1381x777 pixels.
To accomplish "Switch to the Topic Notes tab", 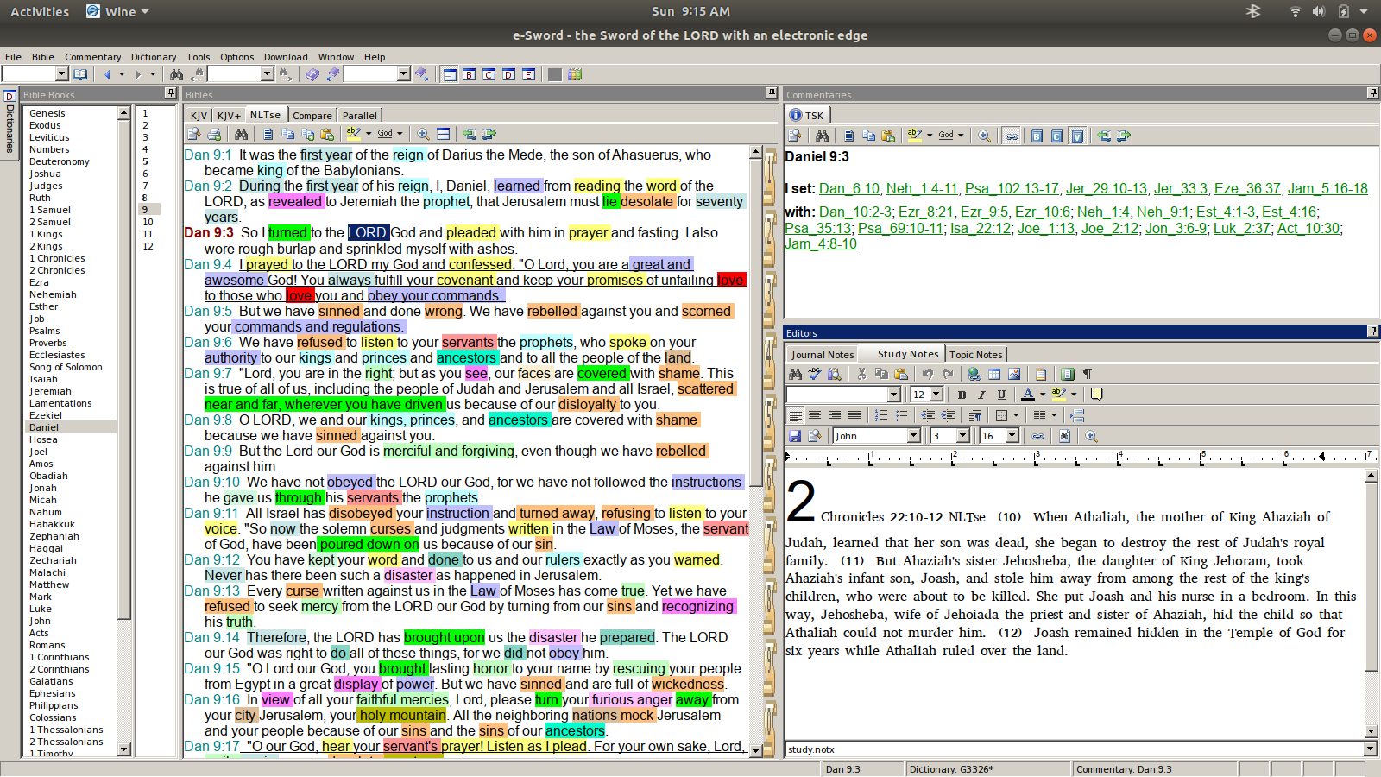I will click(x=975, y=354).
